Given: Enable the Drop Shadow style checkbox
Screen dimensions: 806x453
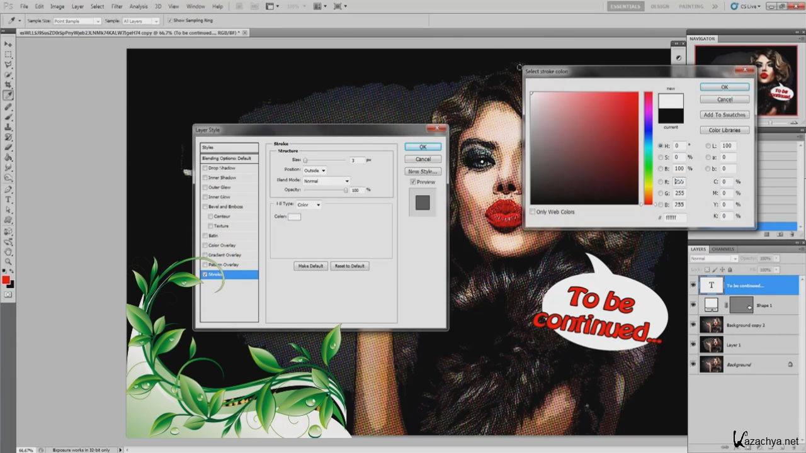Looking at the screenshot, I should [205, 168].
